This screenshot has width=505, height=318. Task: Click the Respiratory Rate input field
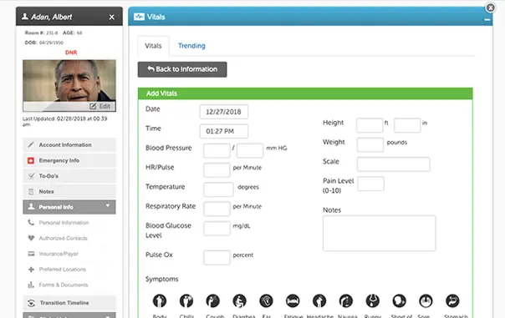217,209
